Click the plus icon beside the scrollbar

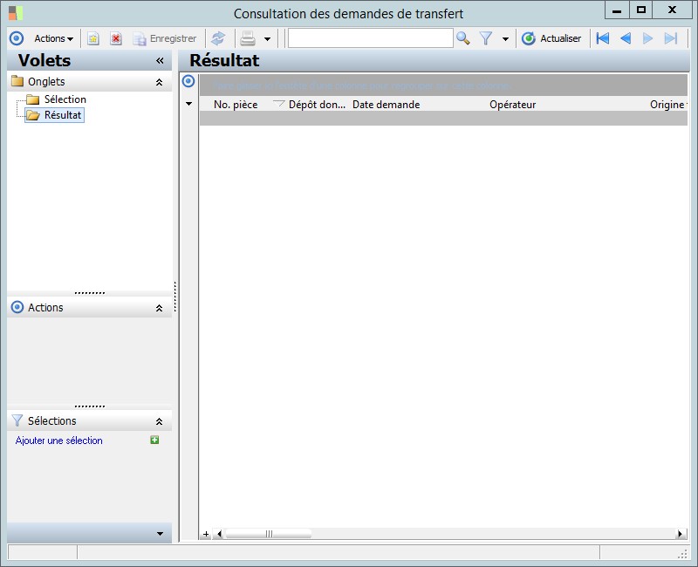pos(206,534)
